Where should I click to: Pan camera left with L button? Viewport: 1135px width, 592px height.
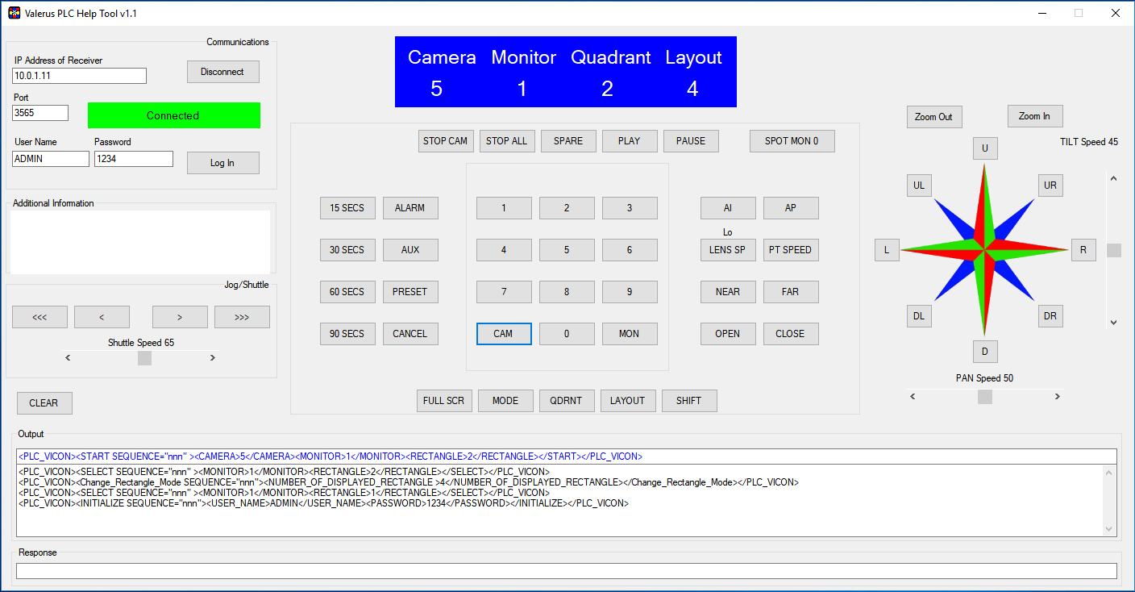pos(887,250)
